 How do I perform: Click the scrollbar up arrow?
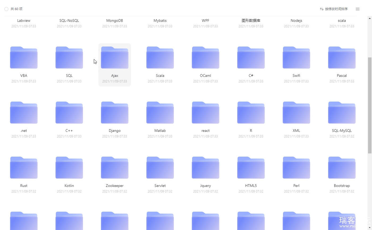tap(370, 18)
